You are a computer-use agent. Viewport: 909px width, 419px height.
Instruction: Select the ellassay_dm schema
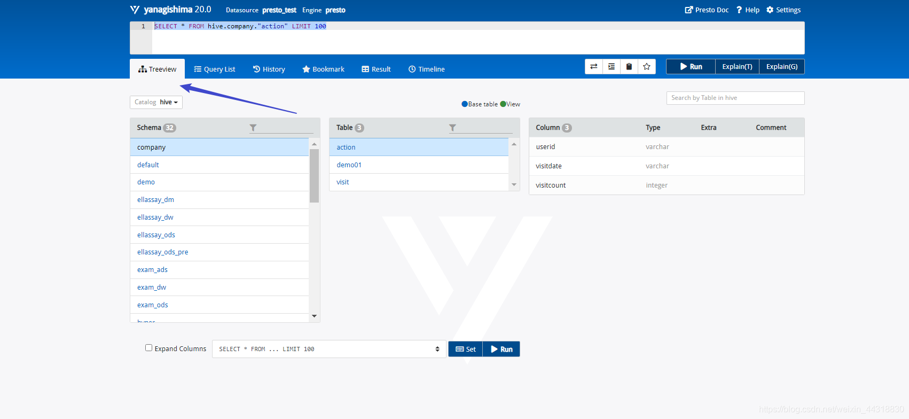coord(220,200)
